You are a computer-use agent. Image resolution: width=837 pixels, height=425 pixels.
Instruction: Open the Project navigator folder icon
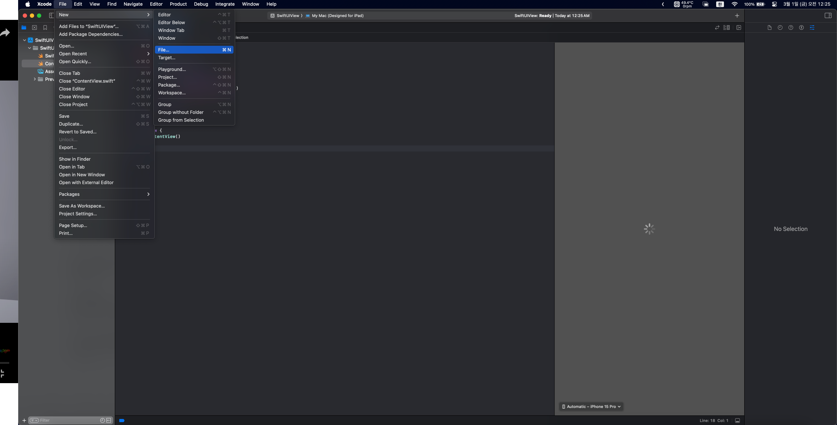(x=24, y=28)
